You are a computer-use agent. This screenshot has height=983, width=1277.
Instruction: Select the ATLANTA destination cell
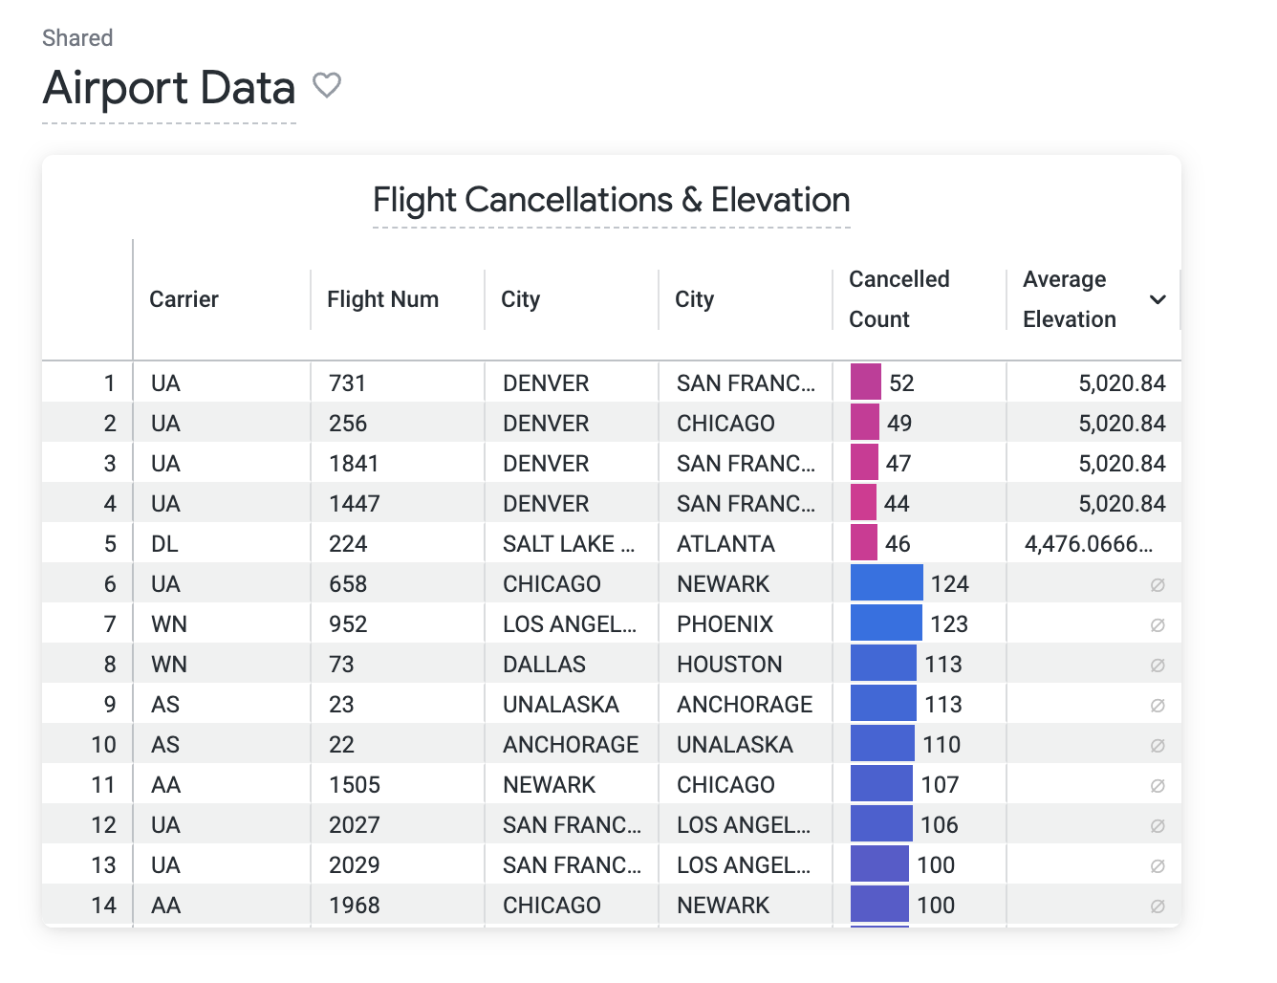coord(725,542)
